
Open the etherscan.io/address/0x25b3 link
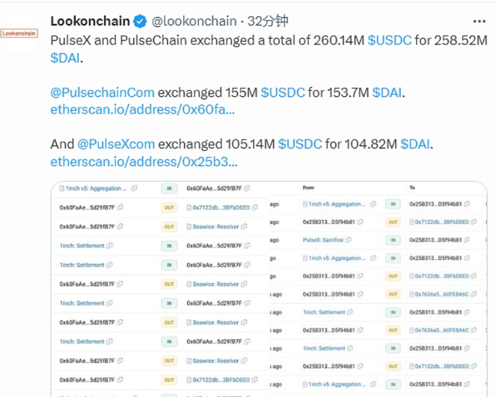144,162
